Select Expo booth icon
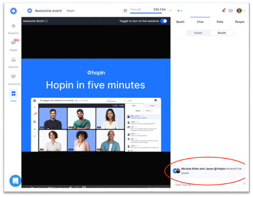 click(13, 93)
